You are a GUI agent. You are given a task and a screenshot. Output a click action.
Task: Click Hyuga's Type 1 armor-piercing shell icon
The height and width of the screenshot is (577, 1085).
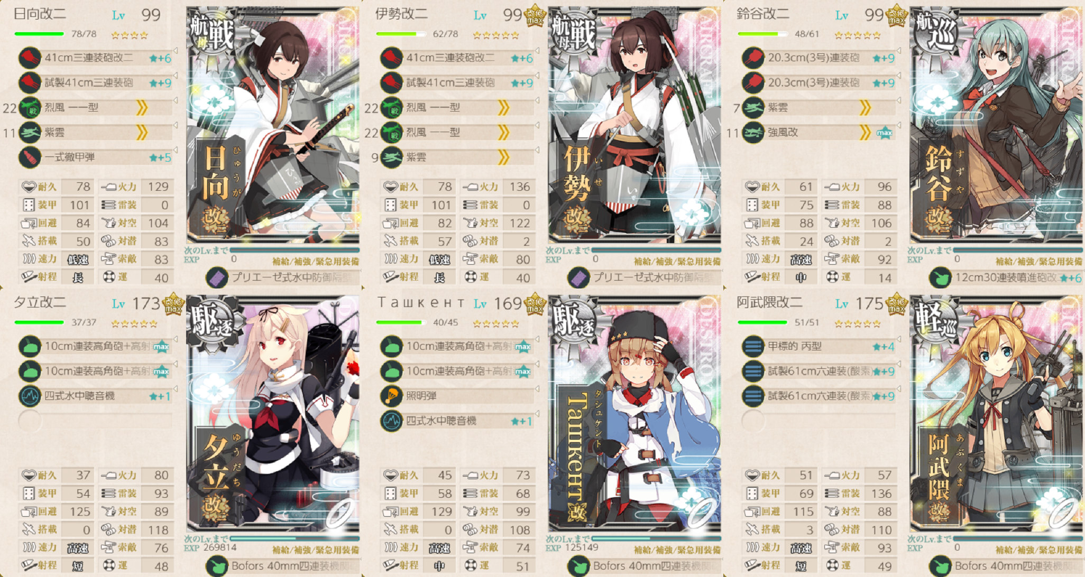pyautogui.click(x=30, y=157)
